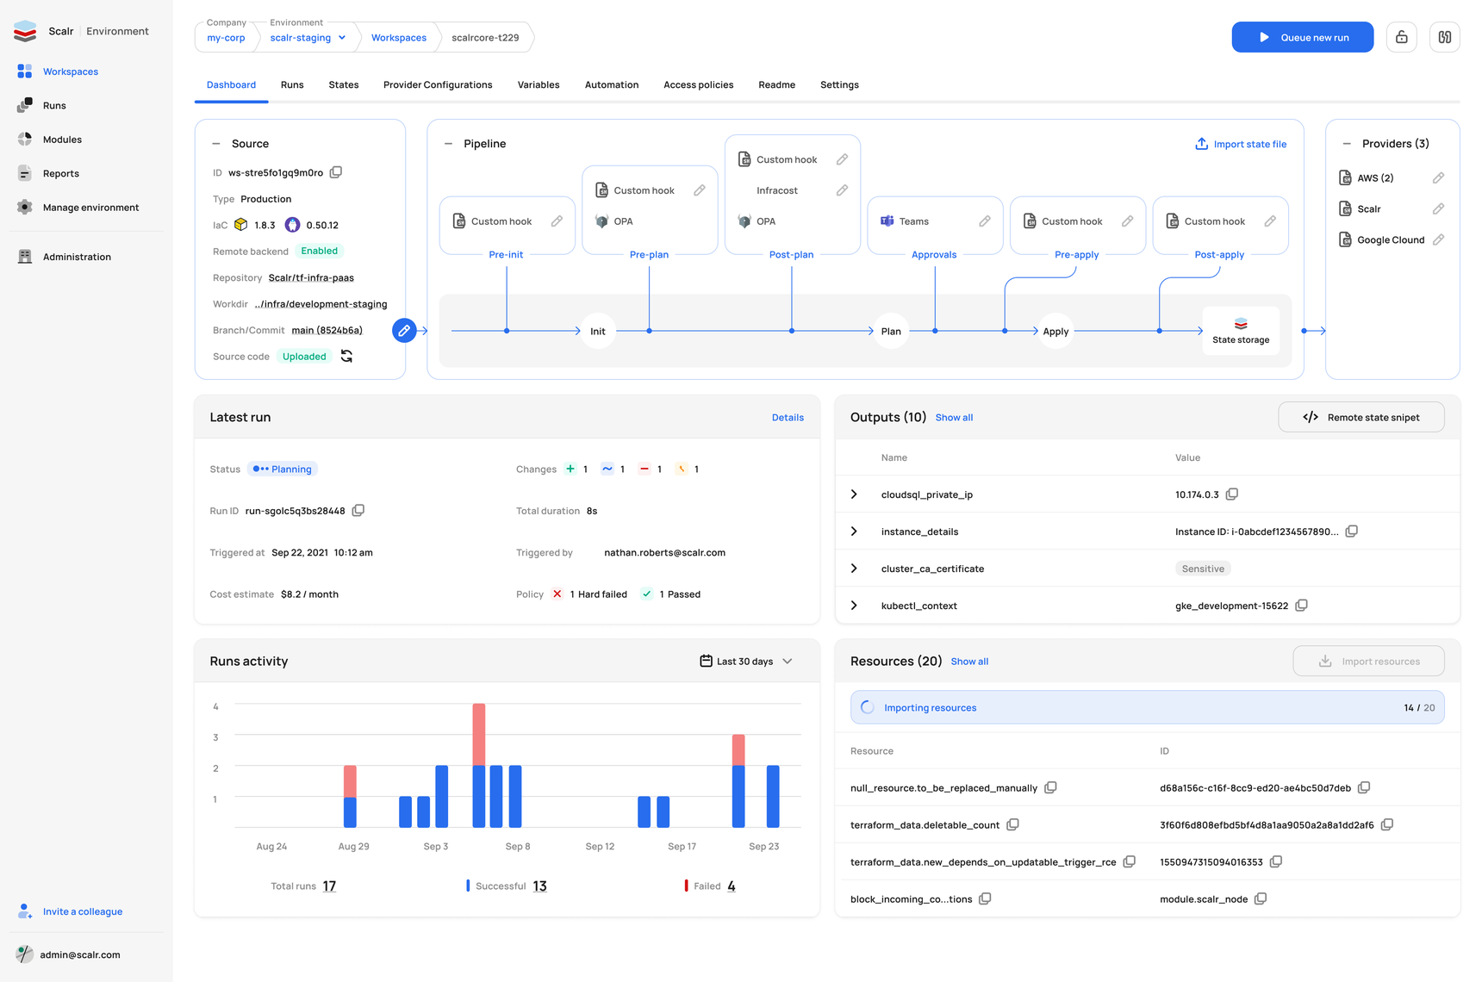Click the State storage node

pos(1241,331)
